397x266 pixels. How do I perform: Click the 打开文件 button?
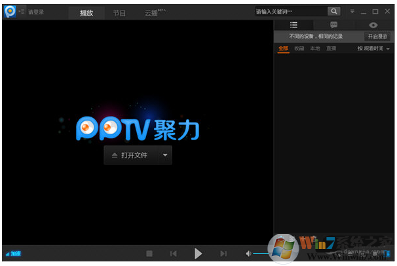[x=131, y=155]
